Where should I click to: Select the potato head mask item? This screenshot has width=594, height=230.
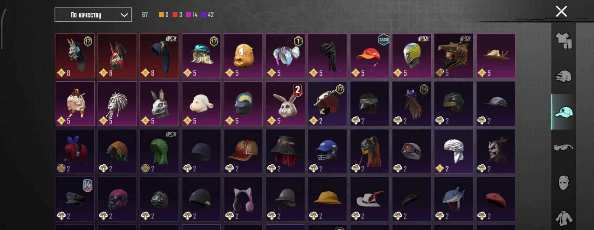[243, 56]
